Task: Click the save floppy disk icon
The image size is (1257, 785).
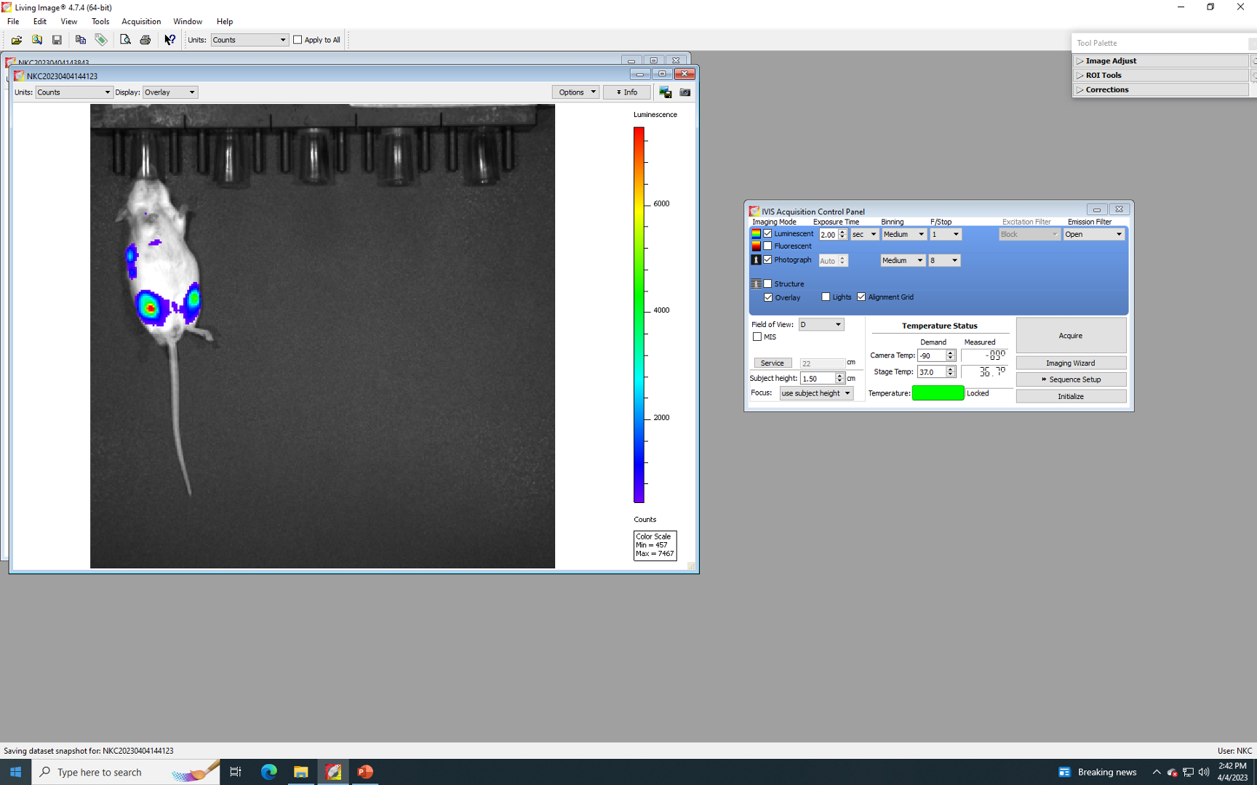Action: point(57,40)
